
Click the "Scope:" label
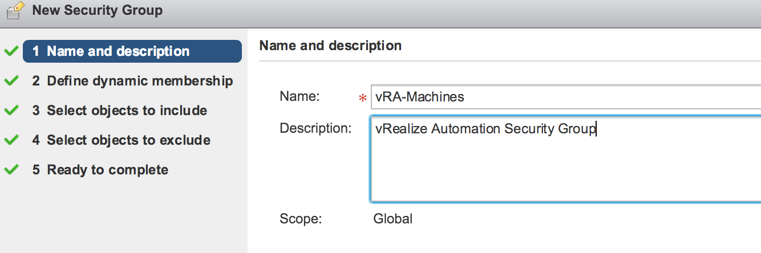pos(301,218)
